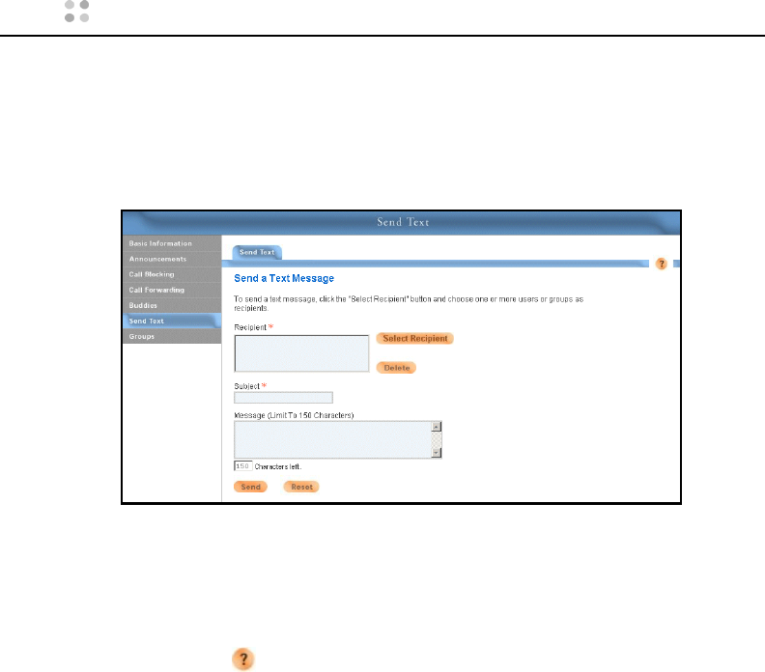Open the Buddies section
The image size is (765, 672).
coord(172,306)
